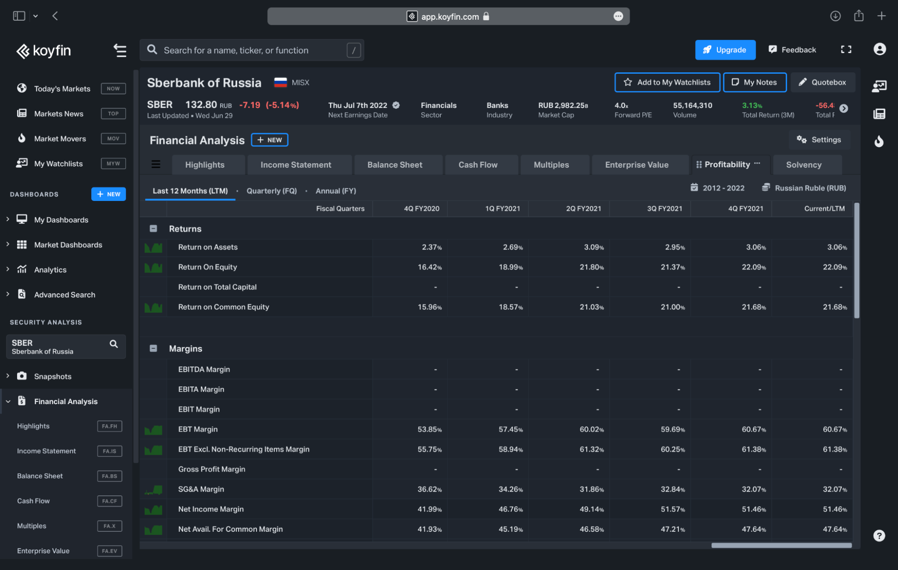Click the Safari address bar
The height and width of the screenshot is (570, 898).
pos(448,16)
